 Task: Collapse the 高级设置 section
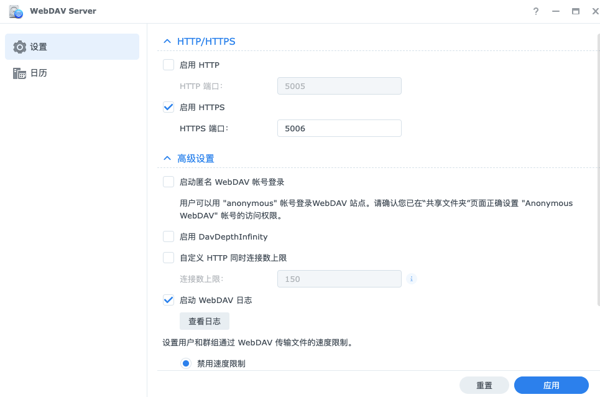167,159
